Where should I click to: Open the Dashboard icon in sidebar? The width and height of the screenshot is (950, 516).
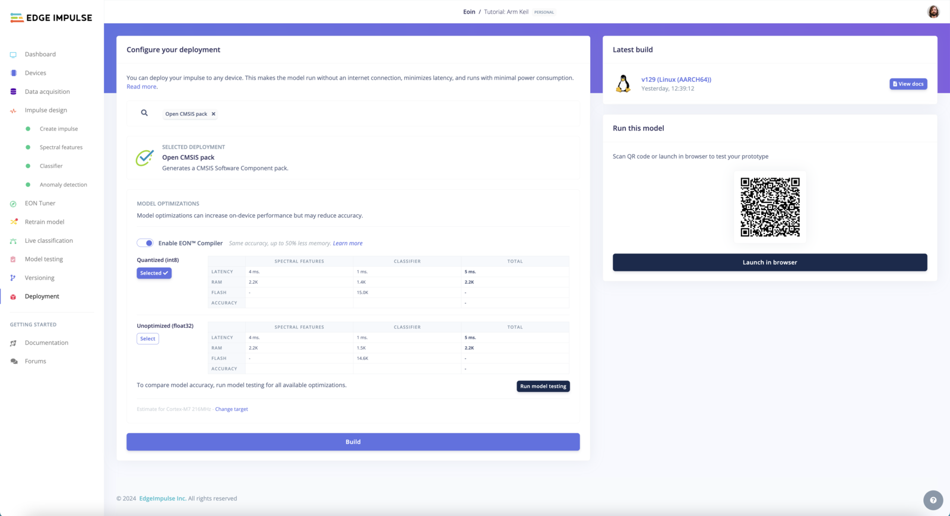coord(13,55)
